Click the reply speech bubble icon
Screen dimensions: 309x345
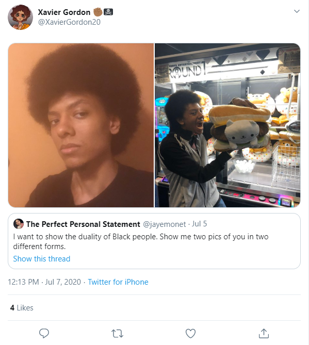[x=44, y=333]
